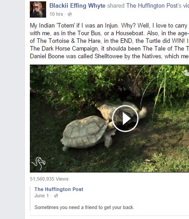Click the 51,560,935 Views count
189x219 pixels.
[49, 179]
